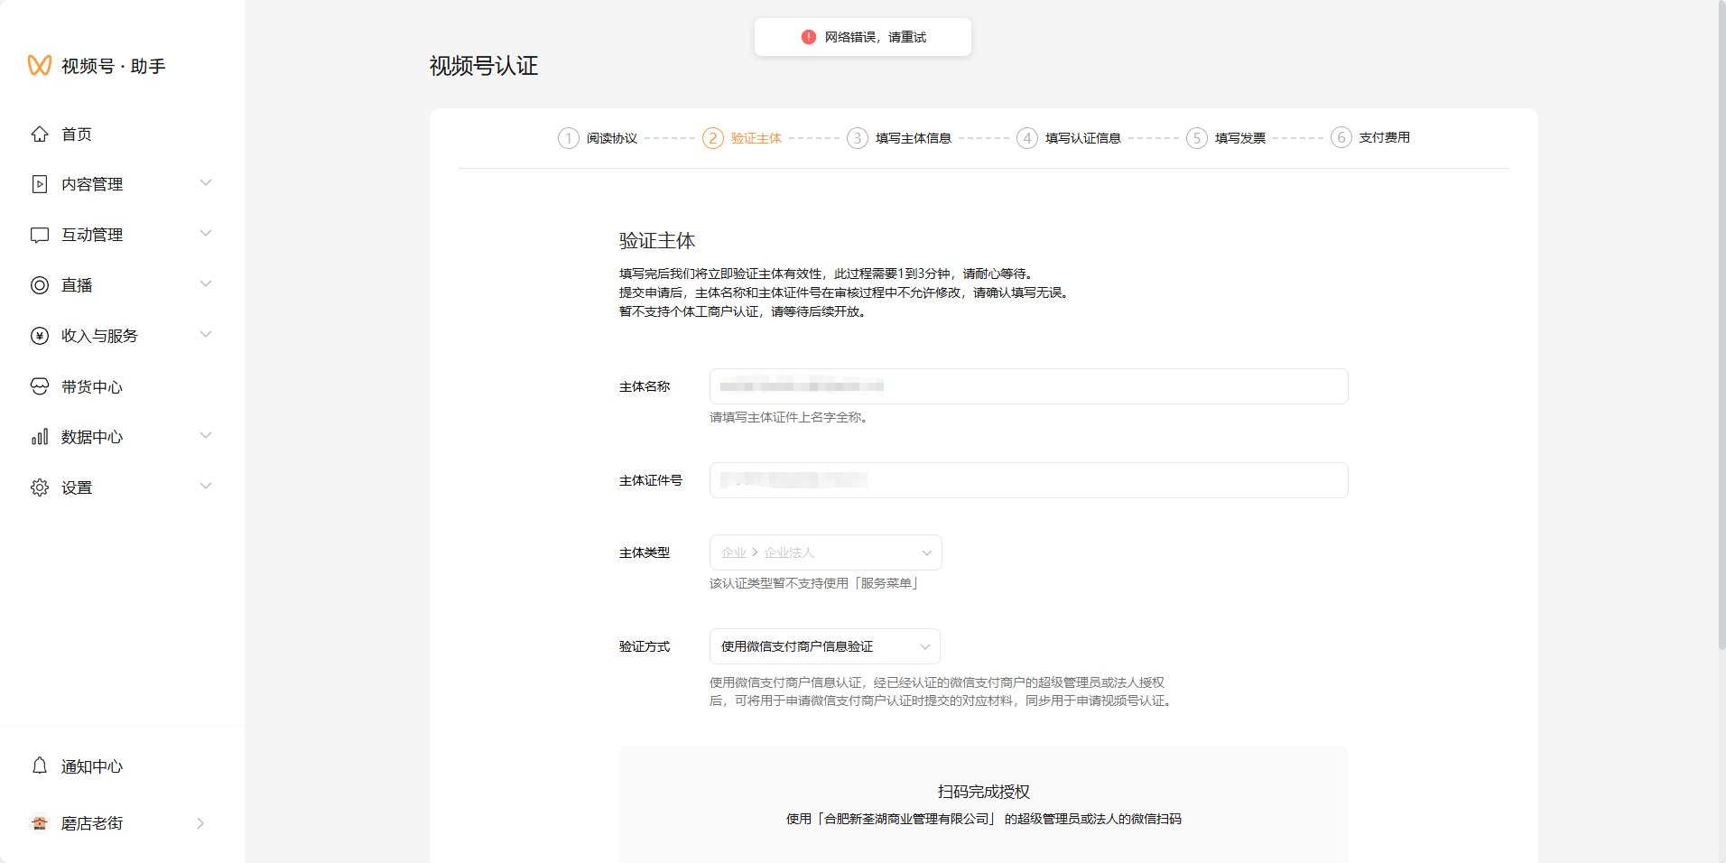Expand the 内容管理 submenu chevron
The width and height of the screenshot is (1726, 863).
pos(206,183)
